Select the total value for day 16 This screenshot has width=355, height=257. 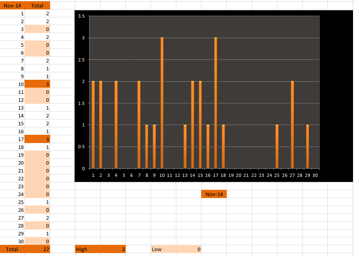[x=37, y=131]
